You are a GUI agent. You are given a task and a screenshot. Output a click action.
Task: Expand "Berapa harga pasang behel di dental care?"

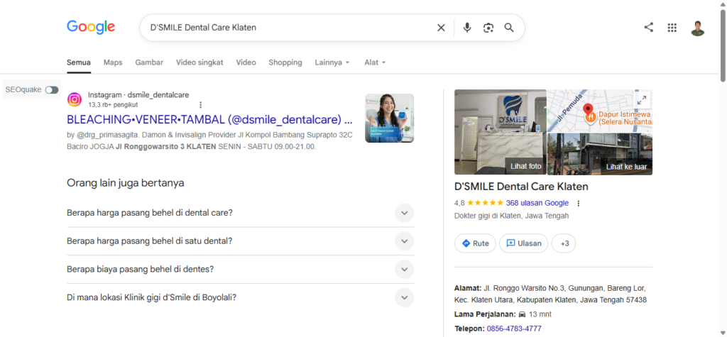pos(240,213)
